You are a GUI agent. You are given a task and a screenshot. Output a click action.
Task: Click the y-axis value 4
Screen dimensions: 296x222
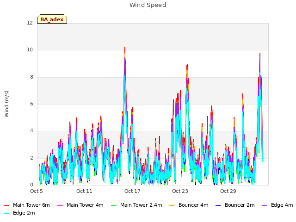[31, 130]
